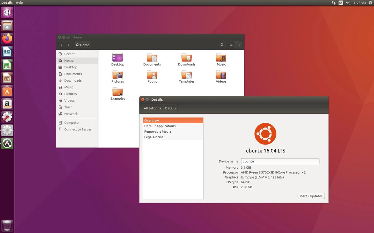
Task: Click the back navigation arrow in Files
Action: coord(61,45)
